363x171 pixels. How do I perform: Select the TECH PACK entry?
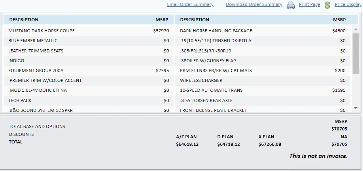tap(20, 100)
